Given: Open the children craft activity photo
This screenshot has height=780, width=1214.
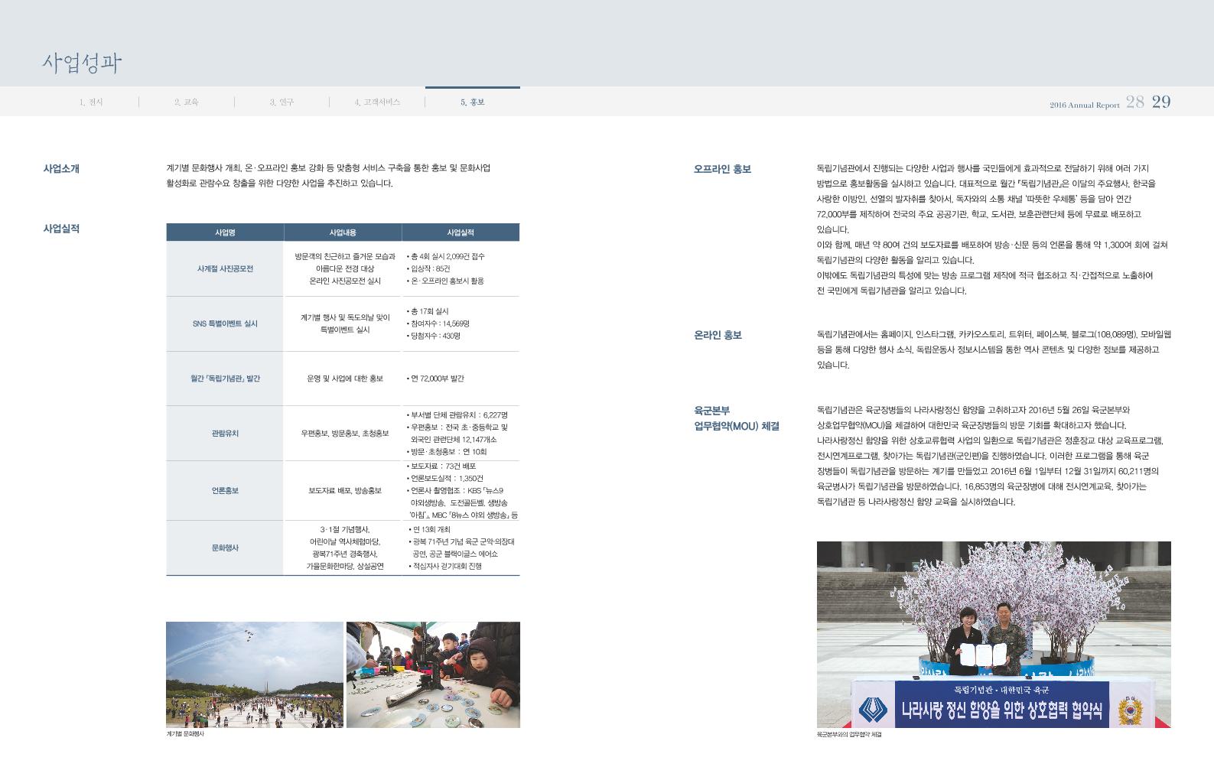Looking at the screenshot, I should pyautogui.click(x=433, y=674).
